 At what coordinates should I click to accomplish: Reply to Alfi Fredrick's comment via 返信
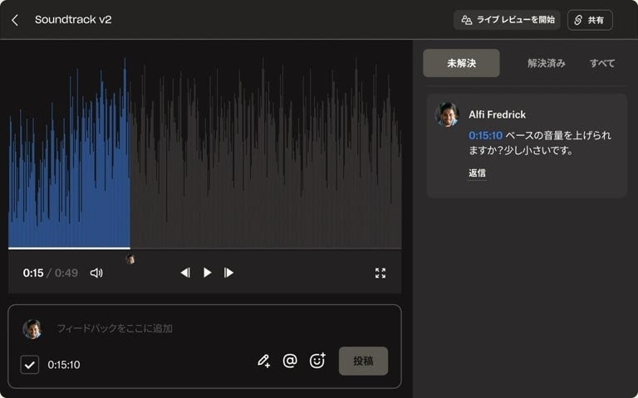[477, 173]
